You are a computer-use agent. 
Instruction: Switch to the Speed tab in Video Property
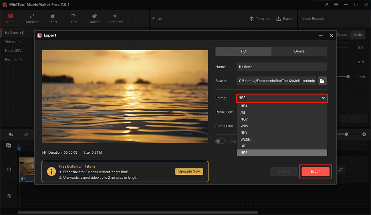(342, 35)
